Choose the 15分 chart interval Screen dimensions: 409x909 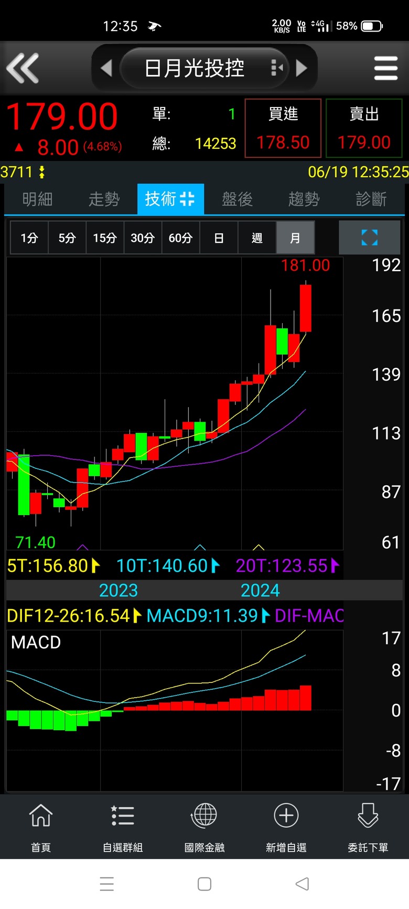point(105,238)
